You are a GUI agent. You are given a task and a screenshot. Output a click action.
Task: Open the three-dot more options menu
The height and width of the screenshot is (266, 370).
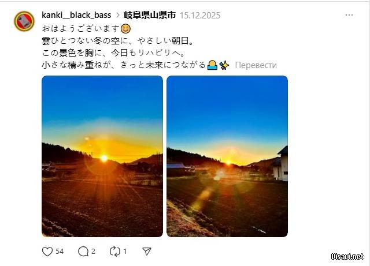349,15
